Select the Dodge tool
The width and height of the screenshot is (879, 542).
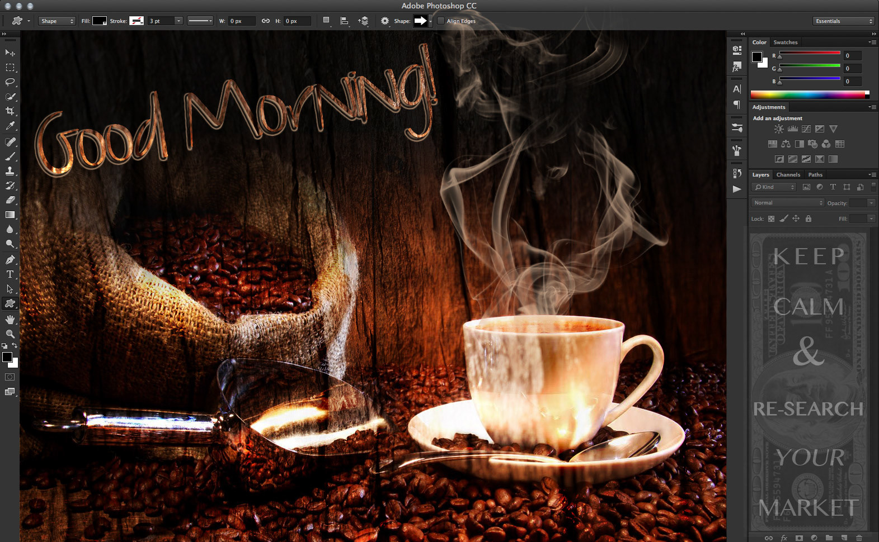10,244
